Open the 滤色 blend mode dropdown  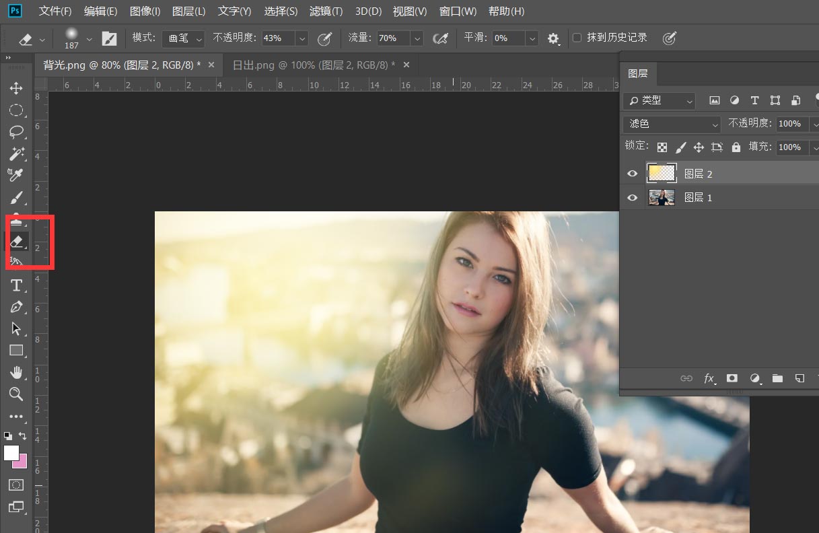click(672, 124)
